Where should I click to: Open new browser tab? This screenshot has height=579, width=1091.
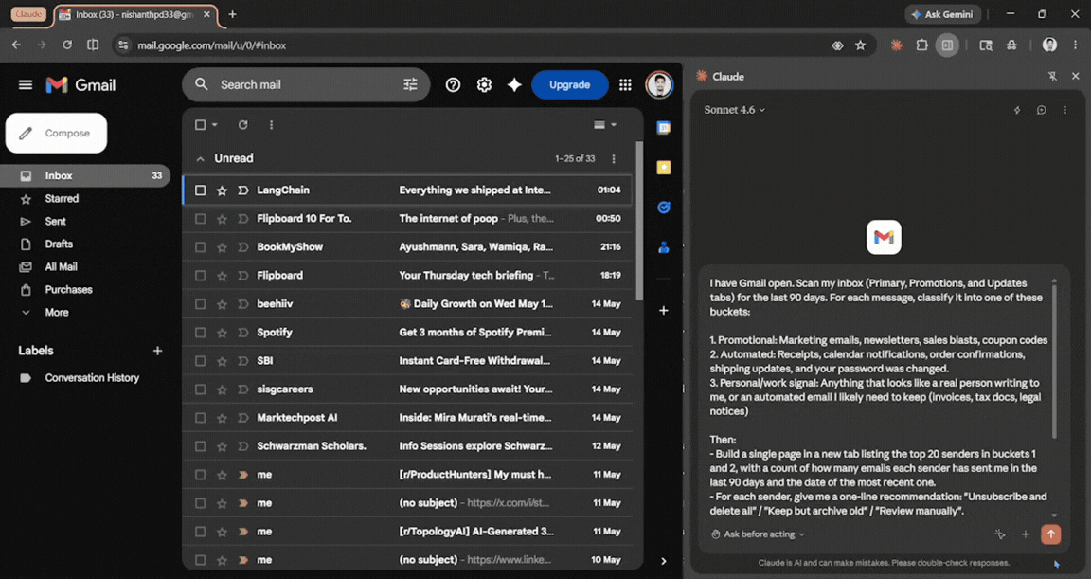tap(232, 14)
